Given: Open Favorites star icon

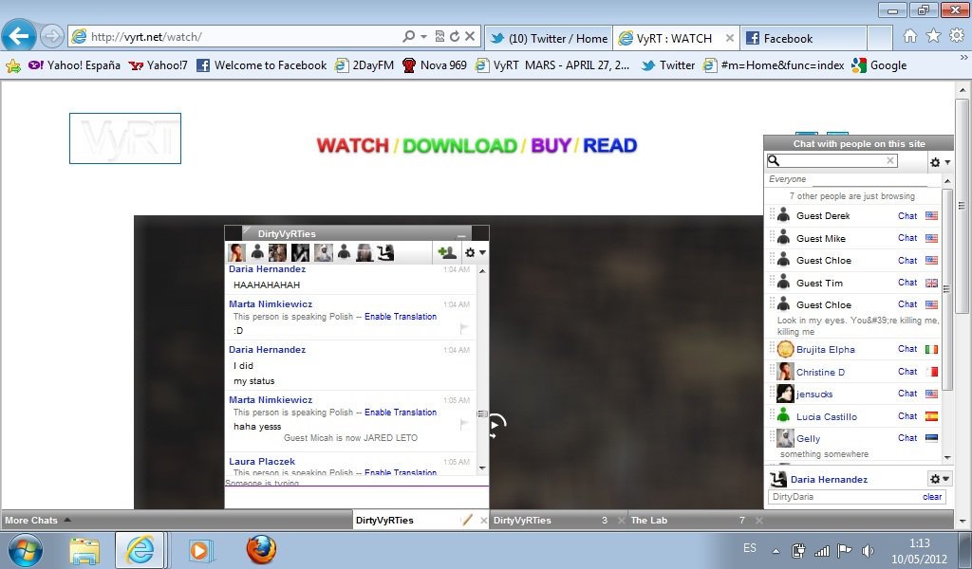Looking at the screenshot, I should tap(933, 36).
